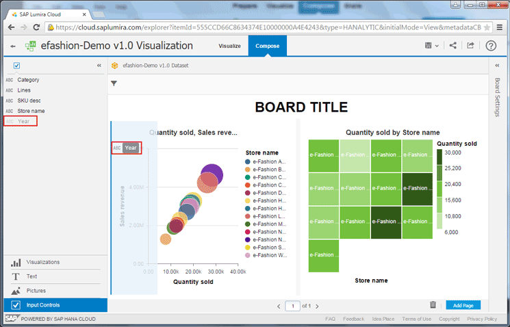Click the export icon
The image size is (510, 327).
(x=470, y=46)
